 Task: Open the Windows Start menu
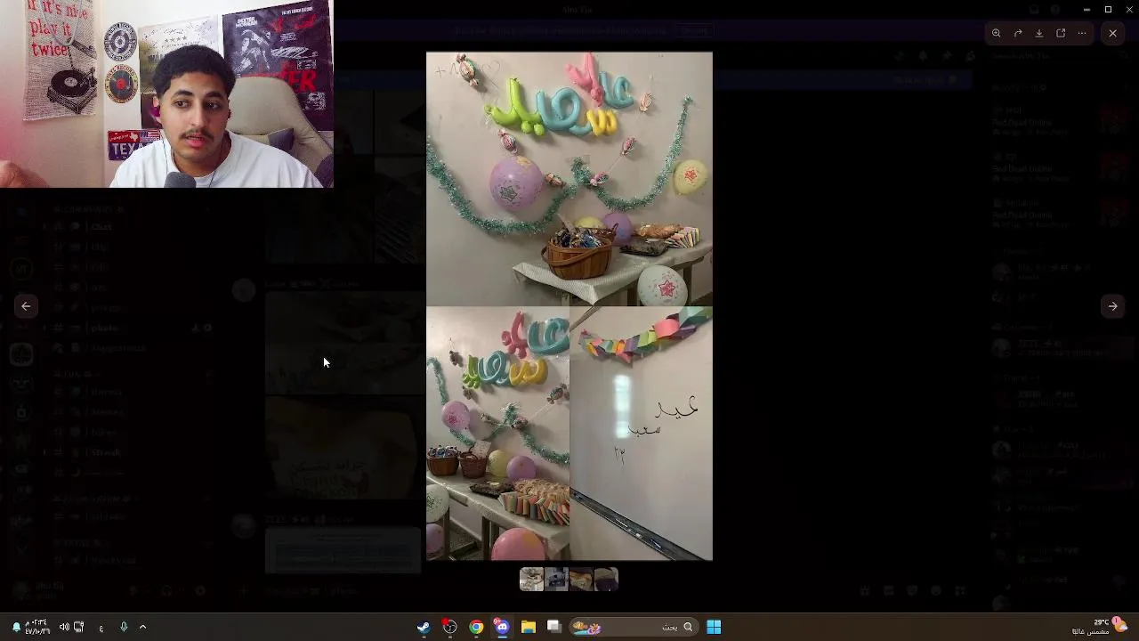(714, 627)
